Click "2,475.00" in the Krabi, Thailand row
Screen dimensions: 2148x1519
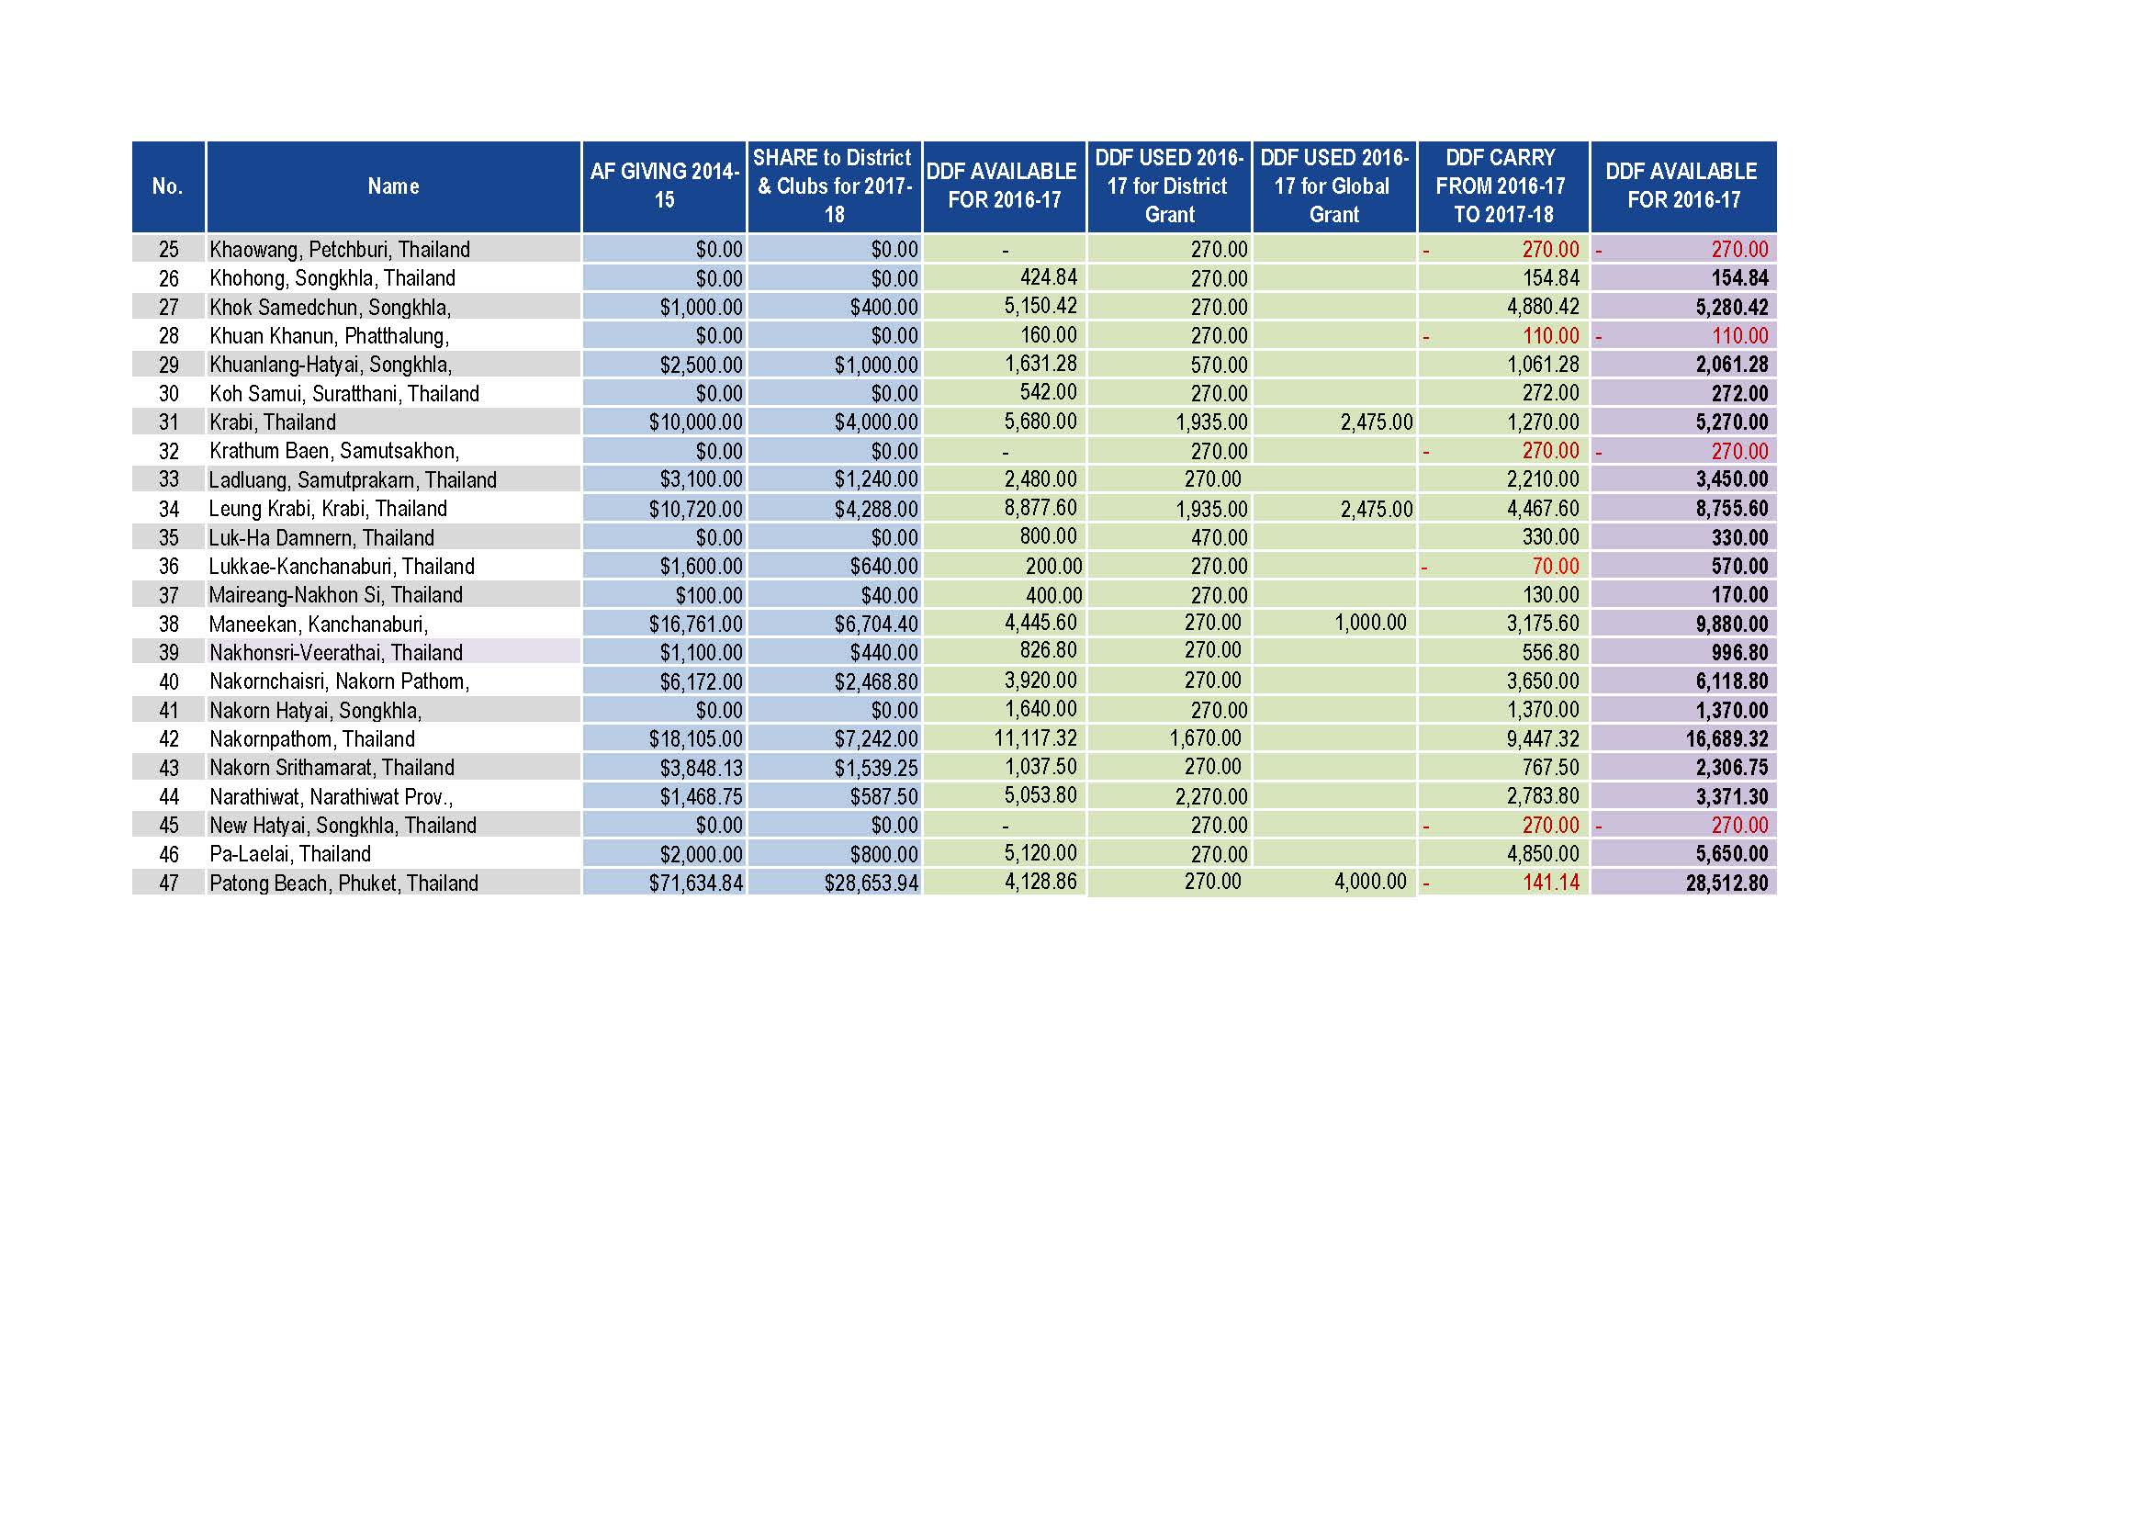pyautogui.click(x=1377, y=422)
